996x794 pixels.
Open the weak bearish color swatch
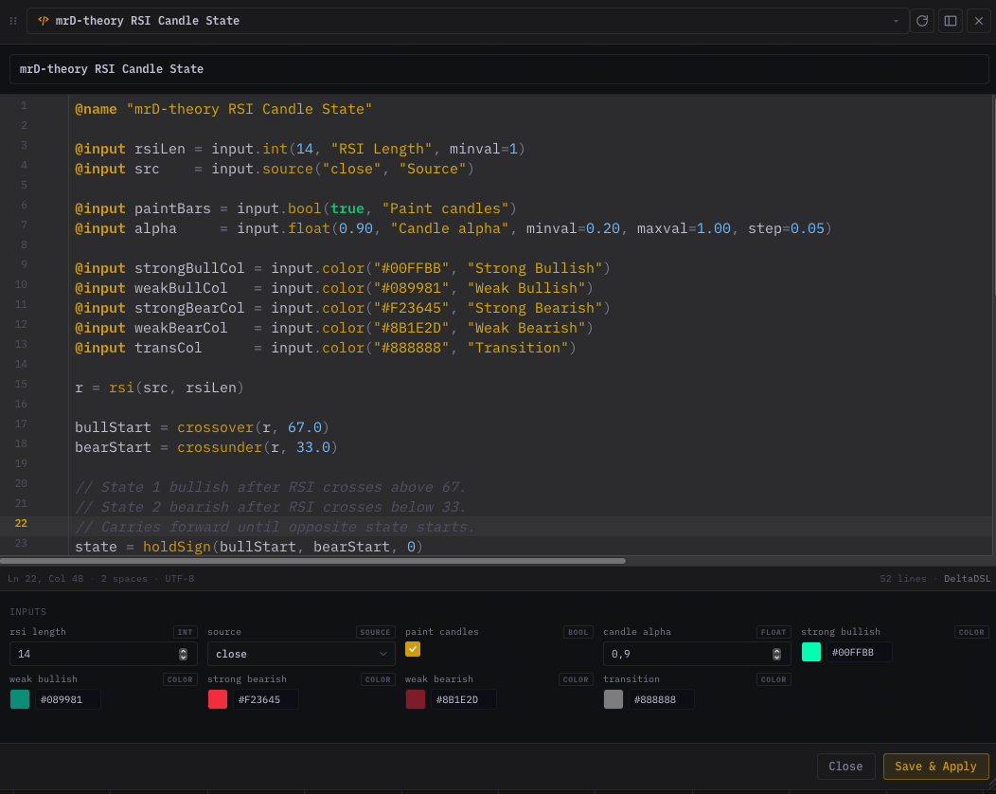coord(416,699)
